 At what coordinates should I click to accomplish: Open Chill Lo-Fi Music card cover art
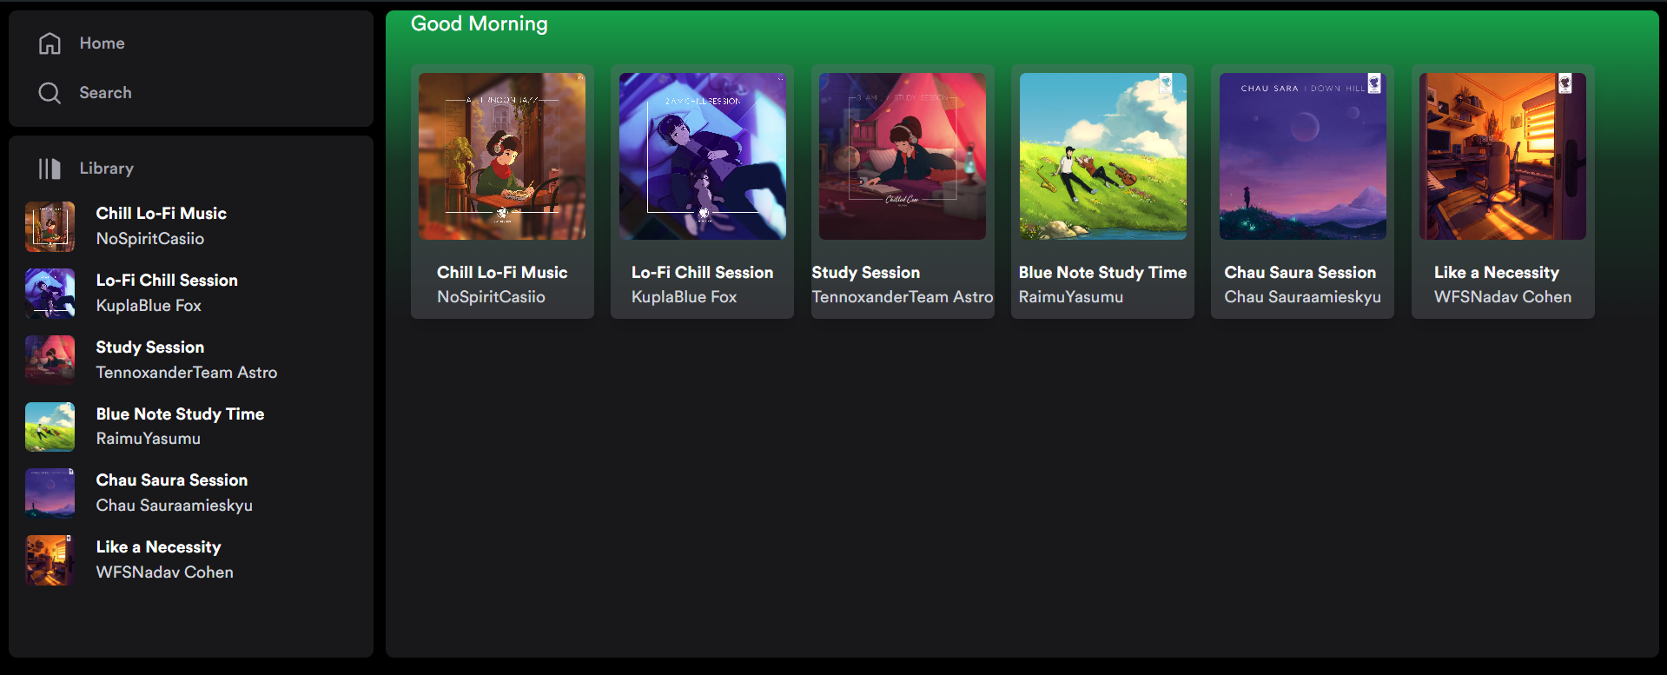tap(502, 156)
